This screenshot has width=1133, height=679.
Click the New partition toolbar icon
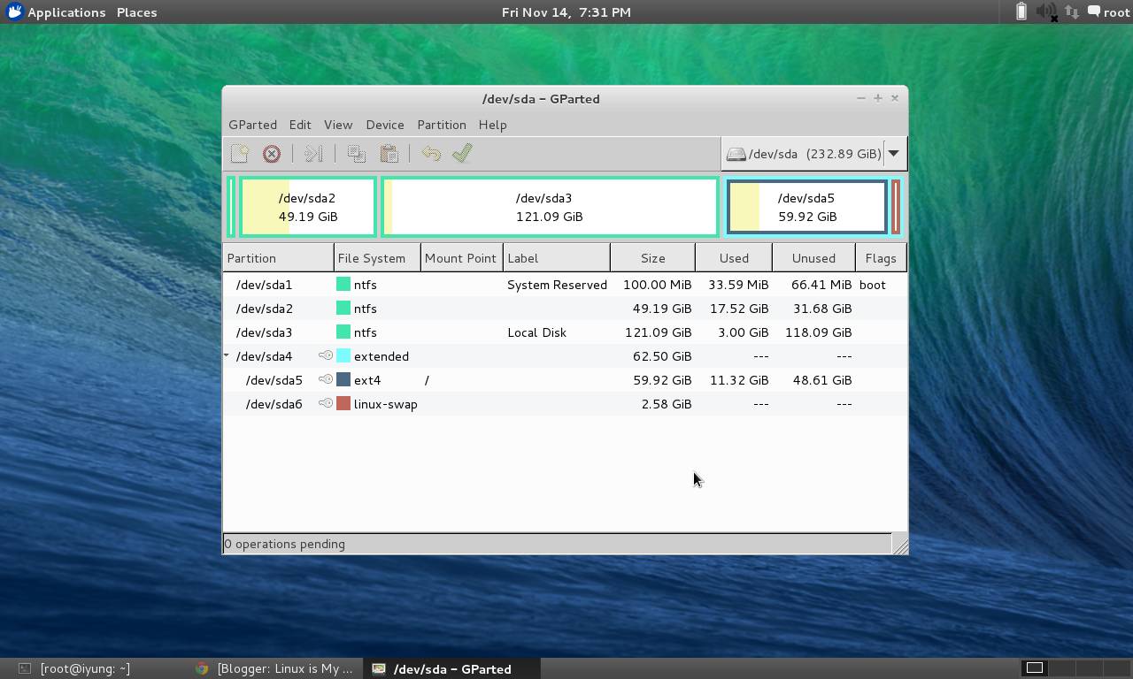239,154
